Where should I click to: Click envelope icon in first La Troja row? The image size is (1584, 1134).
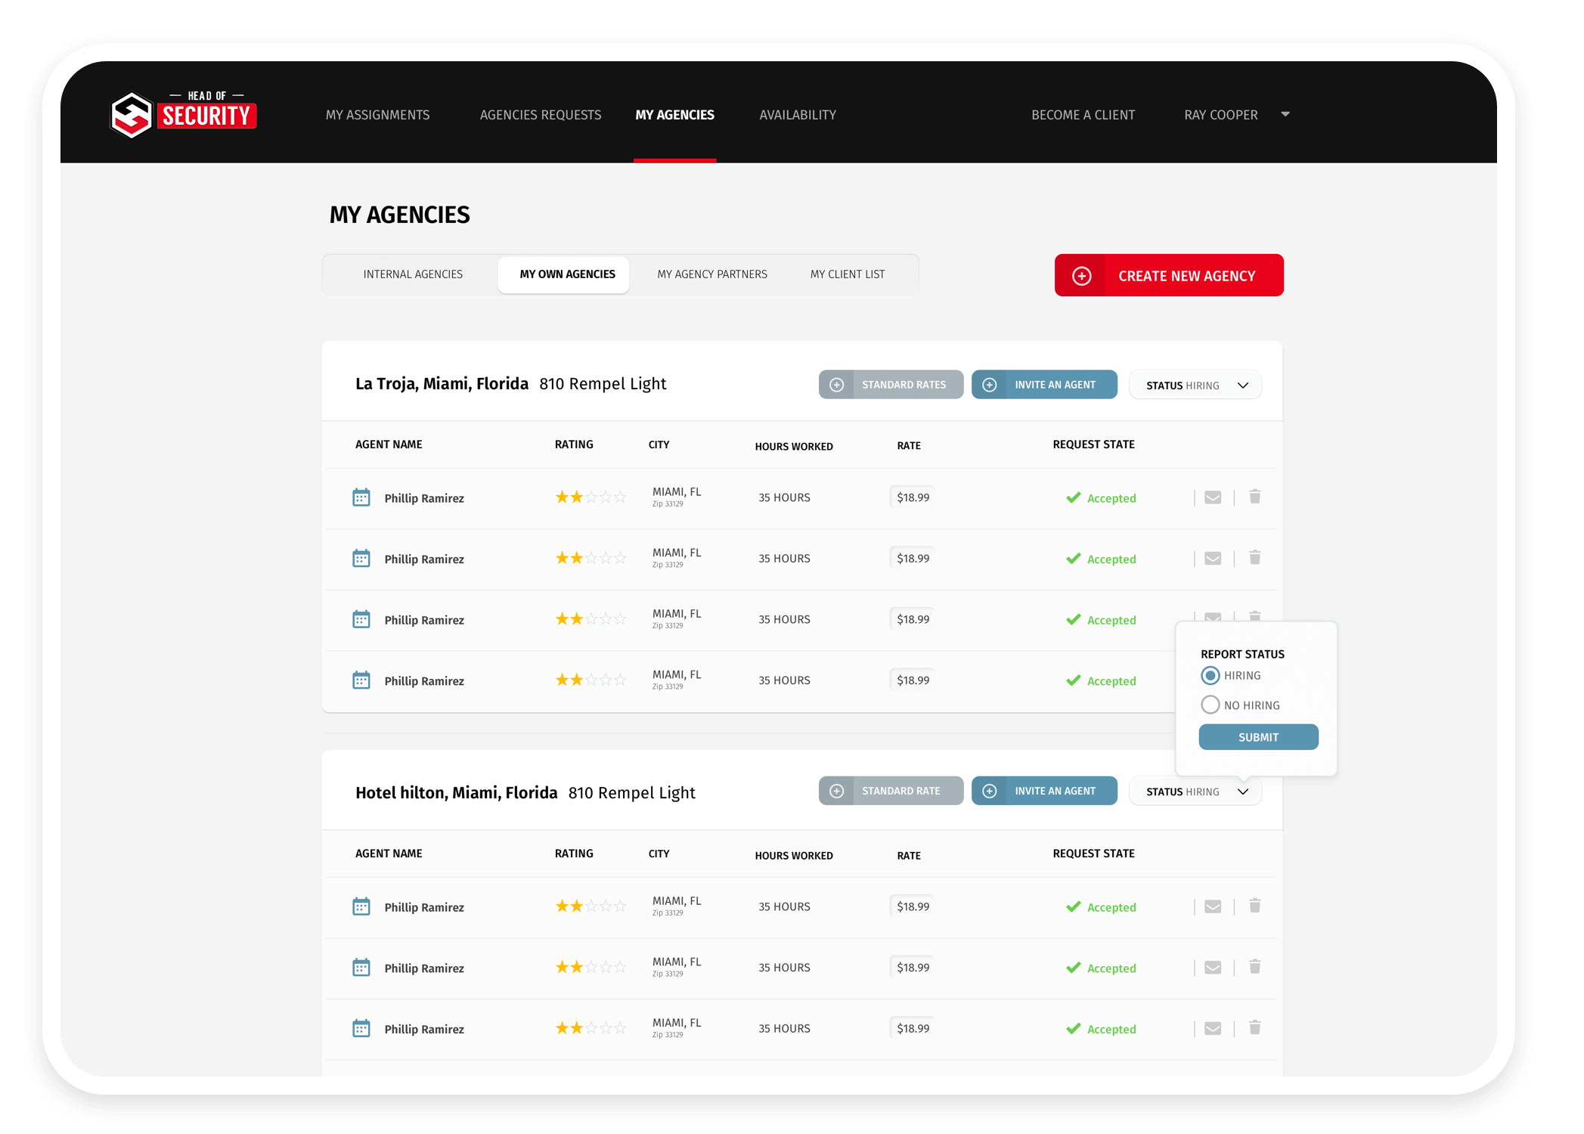point(1213,497)
